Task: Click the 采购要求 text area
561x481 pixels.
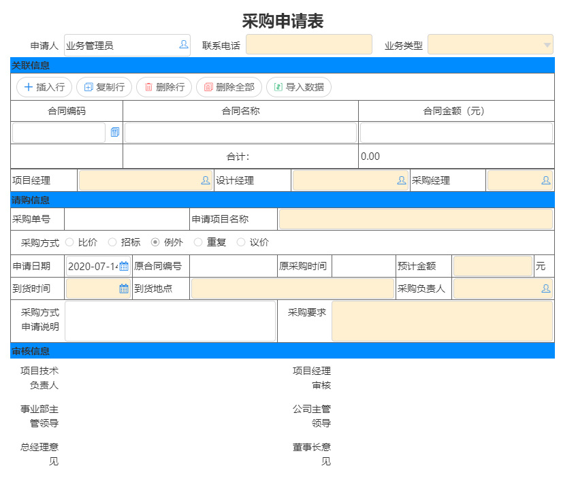Action: (443, 321)
